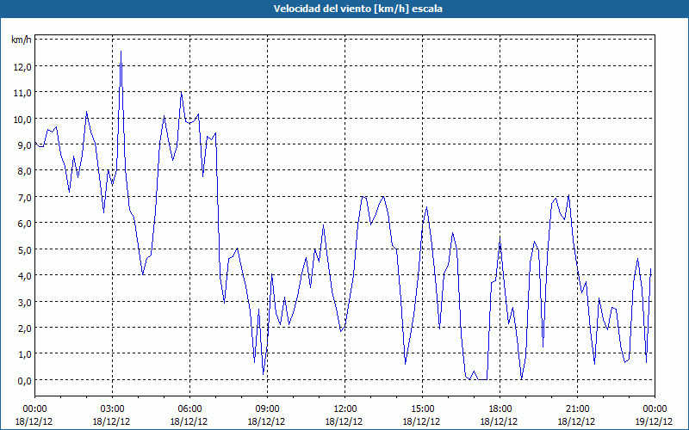
Task: Click the wind speed peak above 12 km/h
Action: click(x=121, y=52)
